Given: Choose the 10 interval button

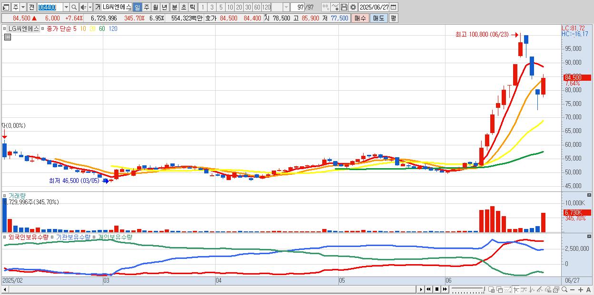Looking at the screenshot, I should tap(230, 7).
